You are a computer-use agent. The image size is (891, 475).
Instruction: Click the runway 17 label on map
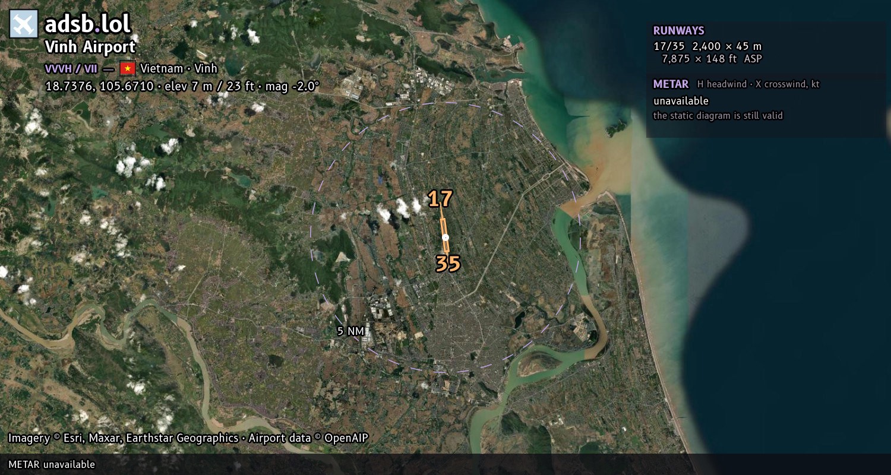coord(440,199)
